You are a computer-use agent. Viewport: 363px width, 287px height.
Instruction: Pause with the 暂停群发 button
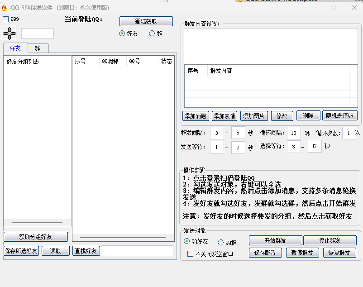(x=302, y=253)
